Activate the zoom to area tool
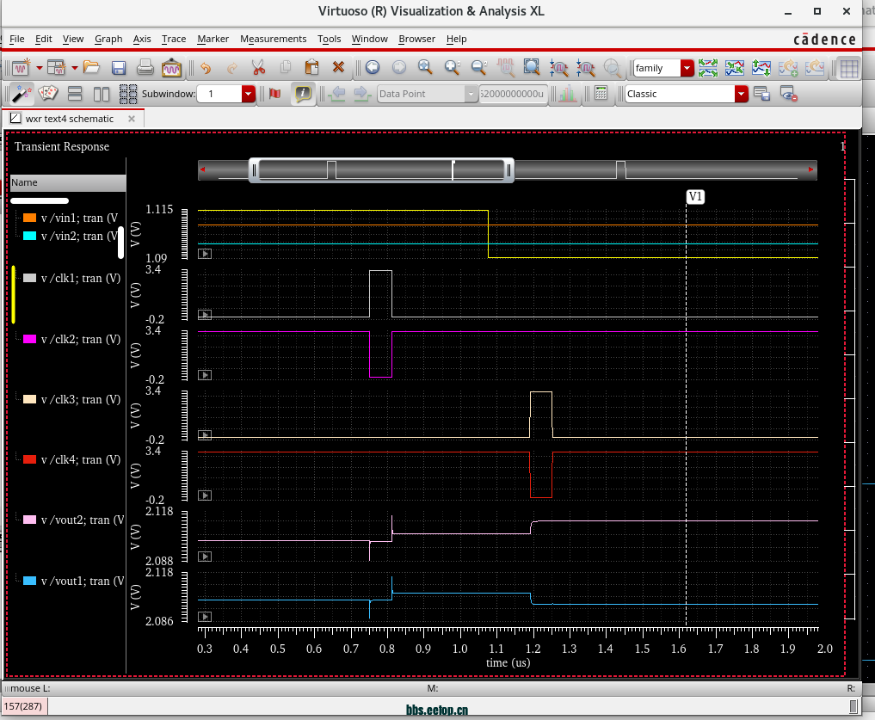Screen dimensions: 875x720 (532, 68)
